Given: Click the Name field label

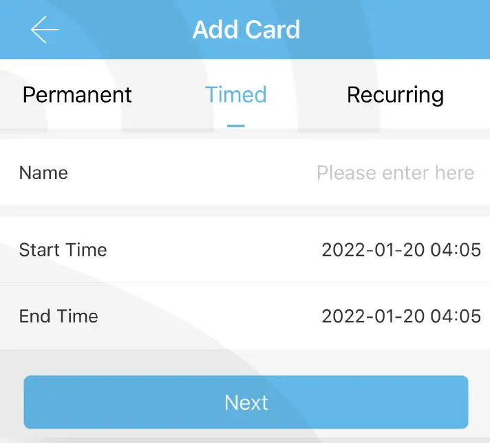Looking at the screenshot, I should 43,172.
